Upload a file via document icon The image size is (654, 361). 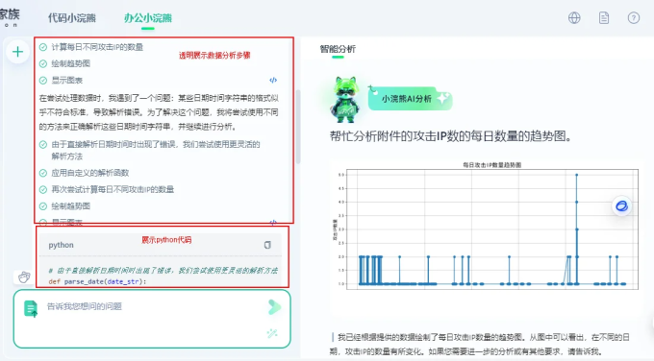tap(31, 308)
